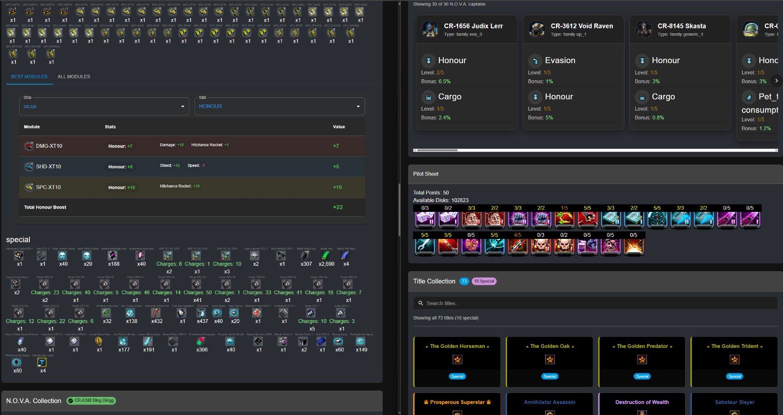The width and height of the screenshot is (783, 415).
Task: Click the Pilot Sheet panel header
Action: (x=596, y=174)
